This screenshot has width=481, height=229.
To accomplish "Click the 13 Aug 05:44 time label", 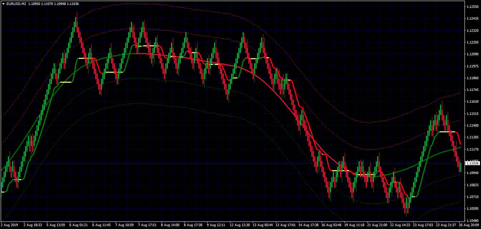I will click(263, 225).
